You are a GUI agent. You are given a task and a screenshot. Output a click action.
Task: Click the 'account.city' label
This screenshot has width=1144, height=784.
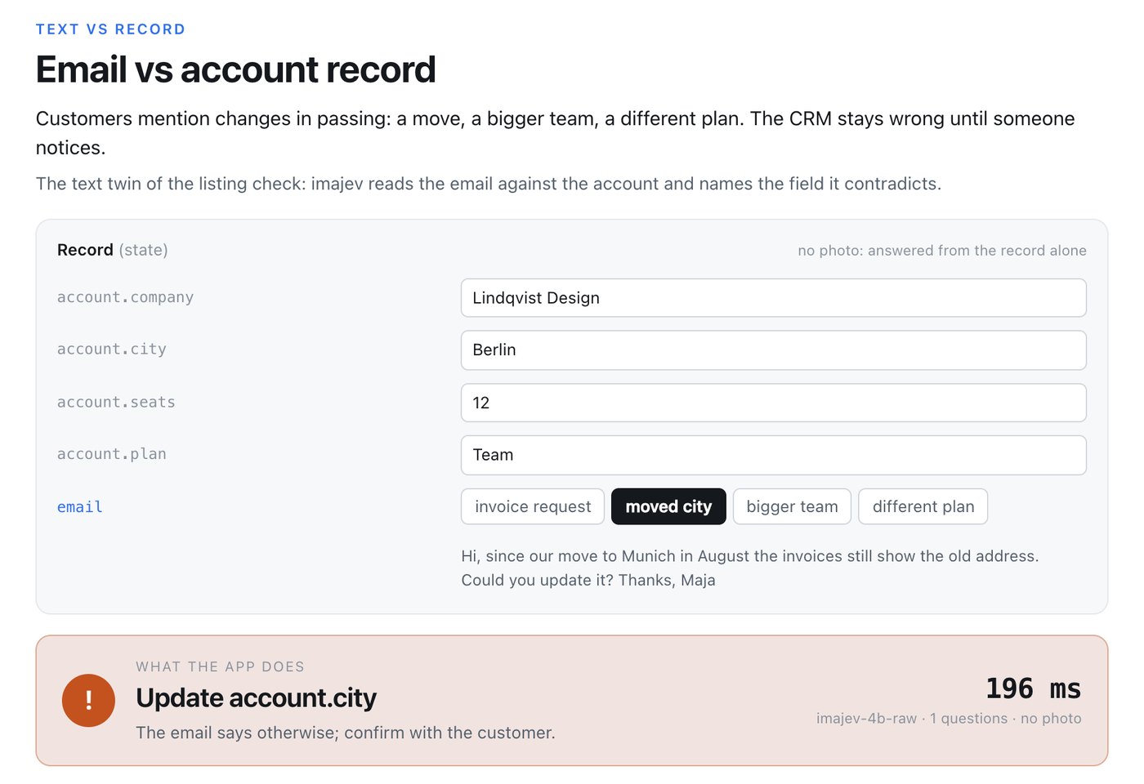(x=111, y=350)
